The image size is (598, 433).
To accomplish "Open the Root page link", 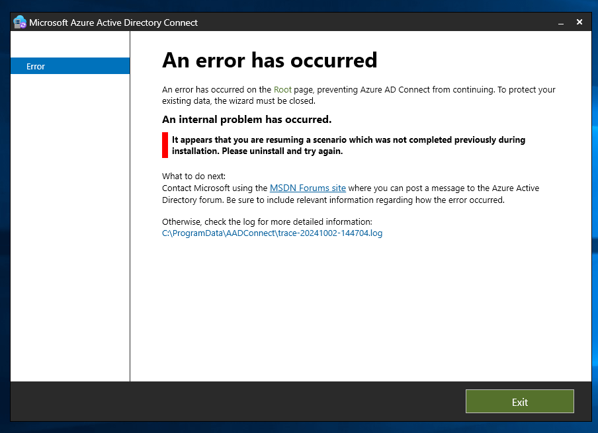I will pyautogui.click(x=283, y=89).
